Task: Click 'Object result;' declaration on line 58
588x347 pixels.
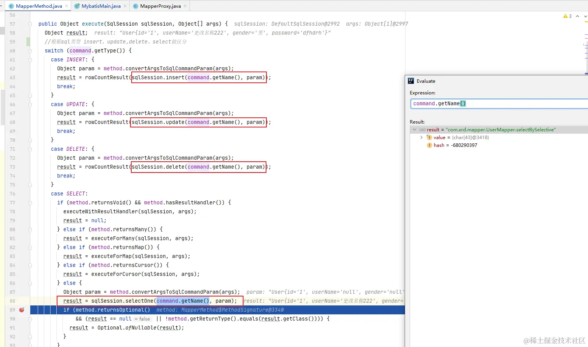Action: point(66,33)
